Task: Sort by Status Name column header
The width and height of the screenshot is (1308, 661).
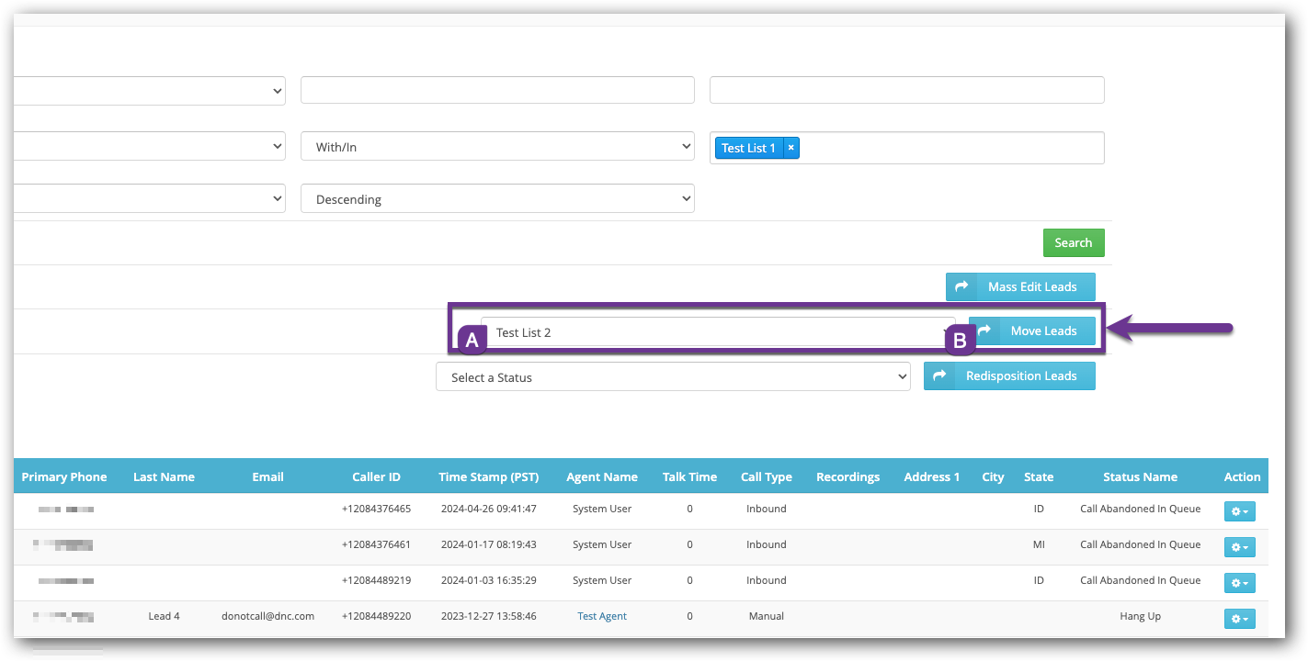Action: coord(1140,477)
